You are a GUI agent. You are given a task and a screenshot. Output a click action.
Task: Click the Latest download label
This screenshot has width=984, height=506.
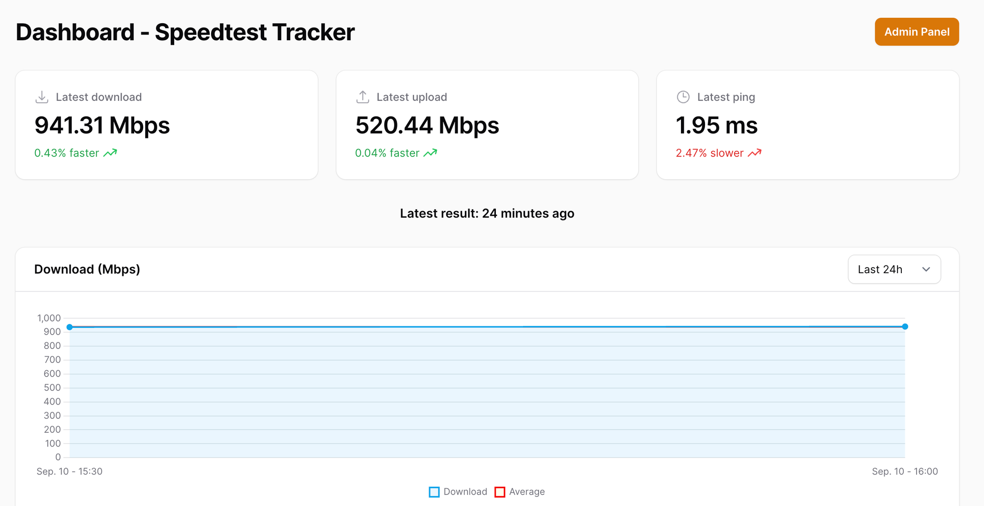click(x=99, y=97)
